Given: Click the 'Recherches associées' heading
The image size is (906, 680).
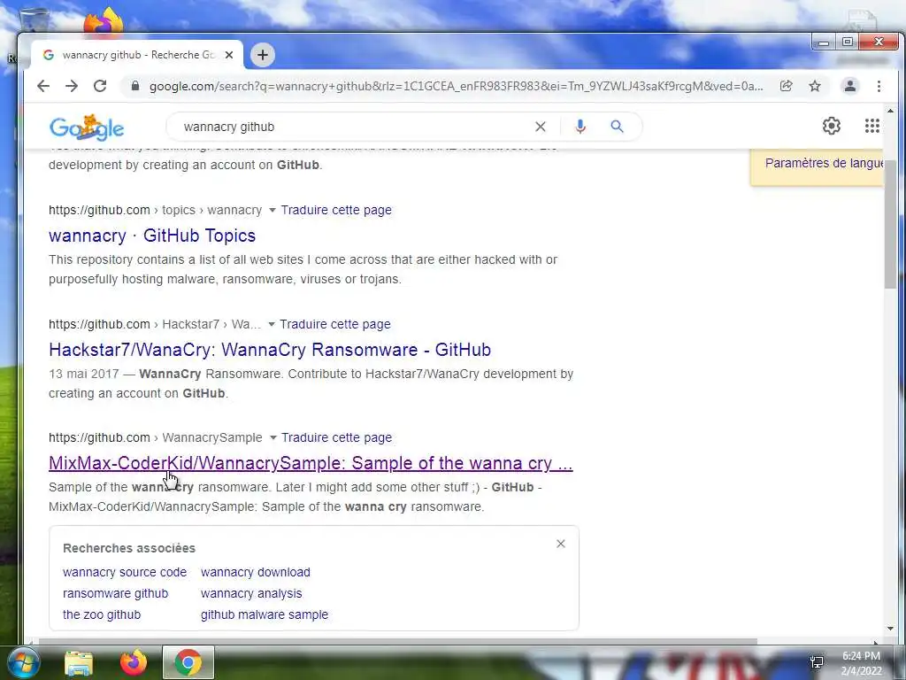Looking at the screenshot, I should [129, 548].
